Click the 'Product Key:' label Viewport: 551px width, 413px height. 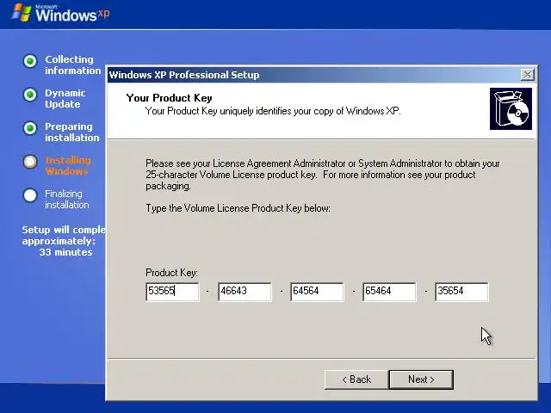point(171,273)
